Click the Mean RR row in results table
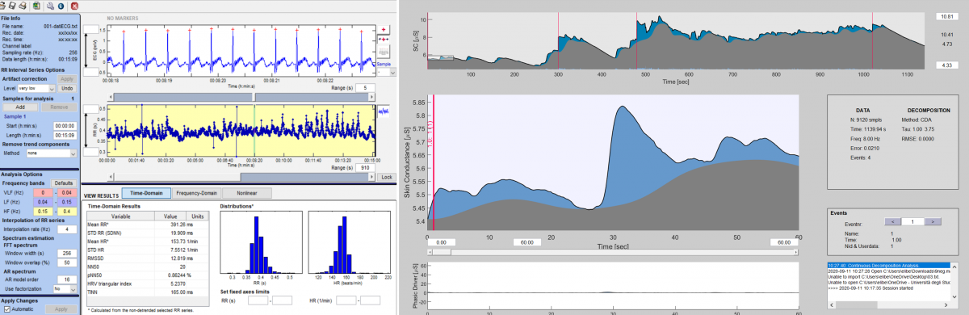 [x=148, y=224]
